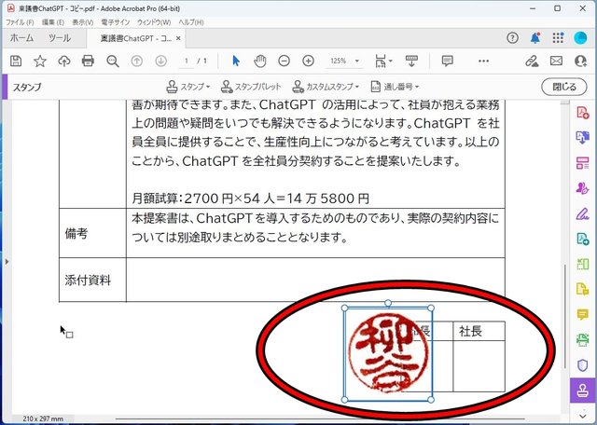The height and width of the screenshot is (425, 597).
Task: Go to the previous page arrow
Action: click(137, 61)
